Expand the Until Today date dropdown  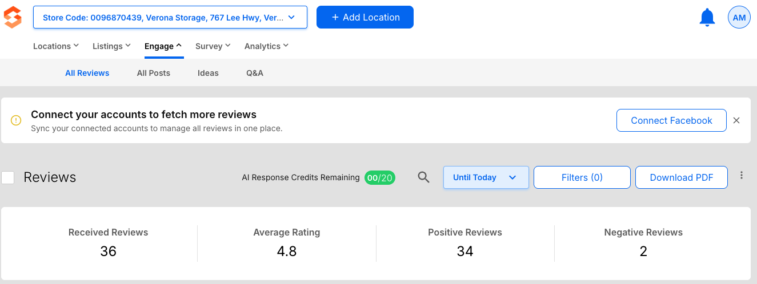486,177
